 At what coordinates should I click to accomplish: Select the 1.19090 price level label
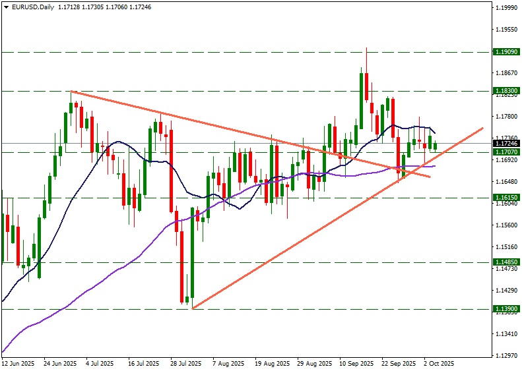tap(505, 51)
